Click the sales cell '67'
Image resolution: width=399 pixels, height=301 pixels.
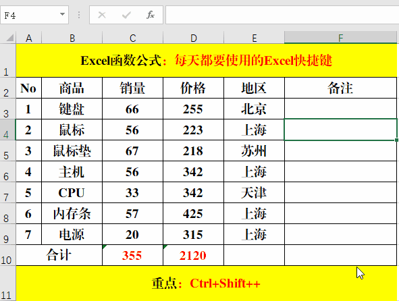point(132,150)
